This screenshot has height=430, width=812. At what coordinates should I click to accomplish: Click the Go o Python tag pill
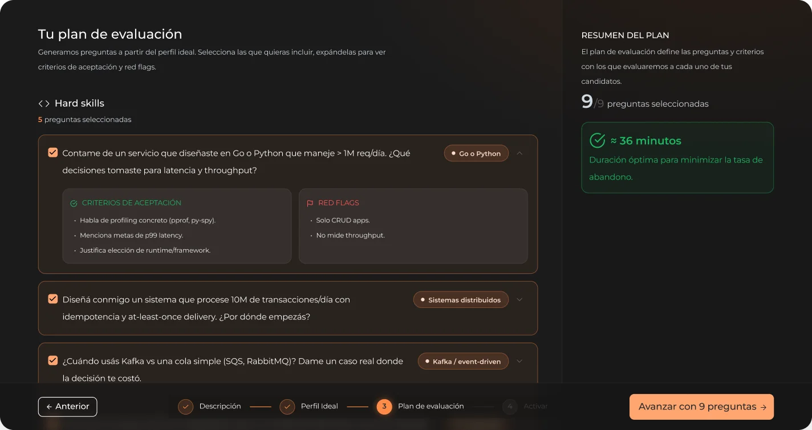click(x=476, y=153)
